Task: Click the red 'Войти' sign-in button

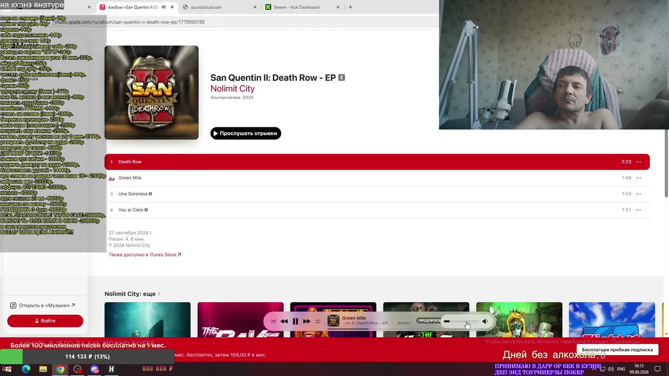Action: [45, 321]
